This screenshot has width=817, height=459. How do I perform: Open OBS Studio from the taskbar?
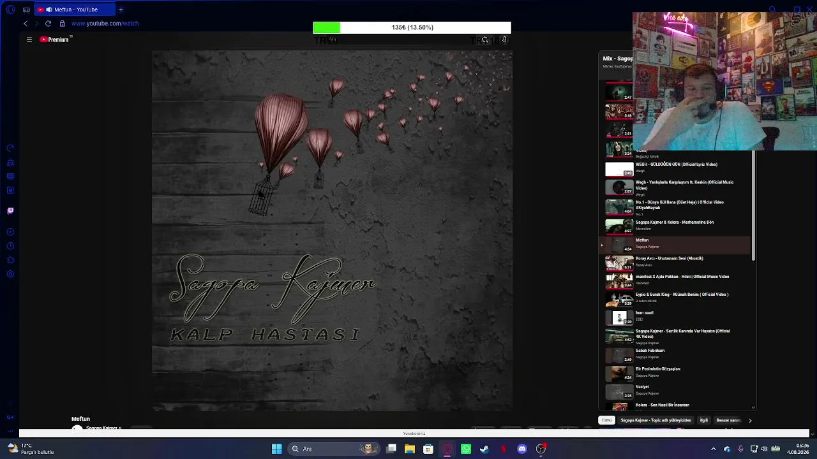pyautogui.click(x=541, y=449)
